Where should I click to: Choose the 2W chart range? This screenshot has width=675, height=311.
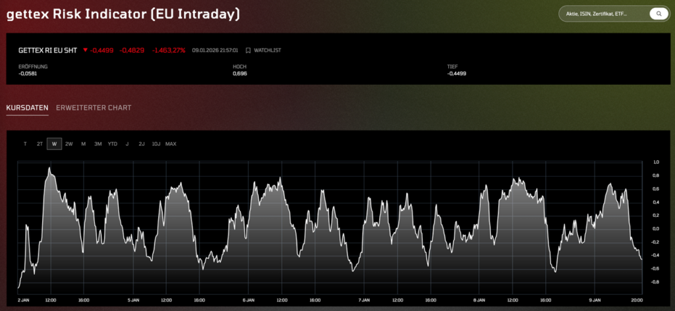click(69, 144)
